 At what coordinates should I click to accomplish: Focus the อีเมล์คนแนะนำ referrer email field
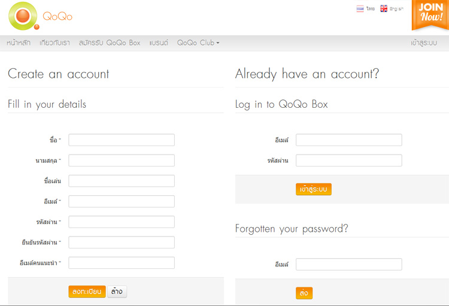pos(122,263)
